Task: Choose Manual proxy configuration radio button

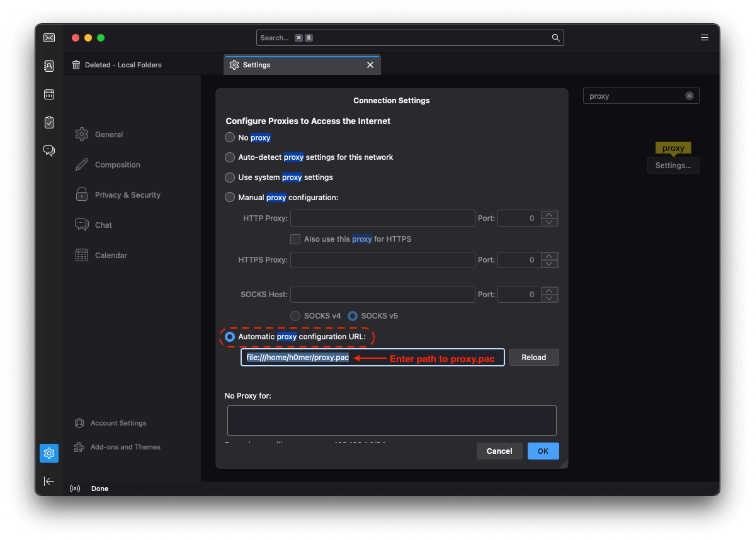Action: (230, 198)
